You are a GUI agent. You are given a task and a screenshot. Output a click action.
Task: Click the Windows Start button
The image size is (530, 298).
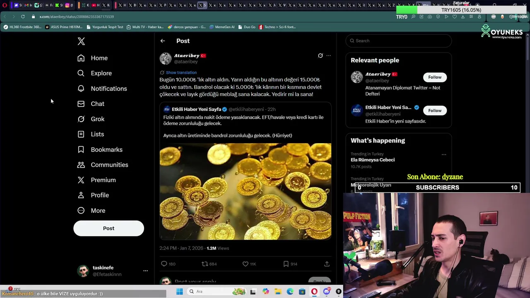pyautogui.click(x=180, y=291)
